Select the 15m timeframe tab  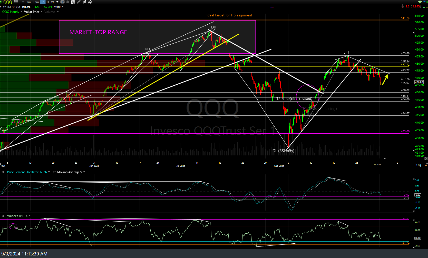(36, 2)
